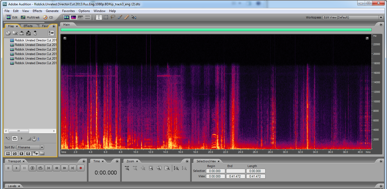Viewport: 387px width, 189px height.
Task: Select the Effects Paintbrush tool
Action: coord(120,17)
